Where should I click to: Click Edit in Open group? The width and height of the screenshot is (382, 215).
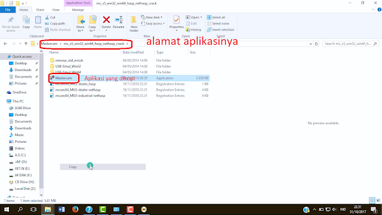coord(192,23)
